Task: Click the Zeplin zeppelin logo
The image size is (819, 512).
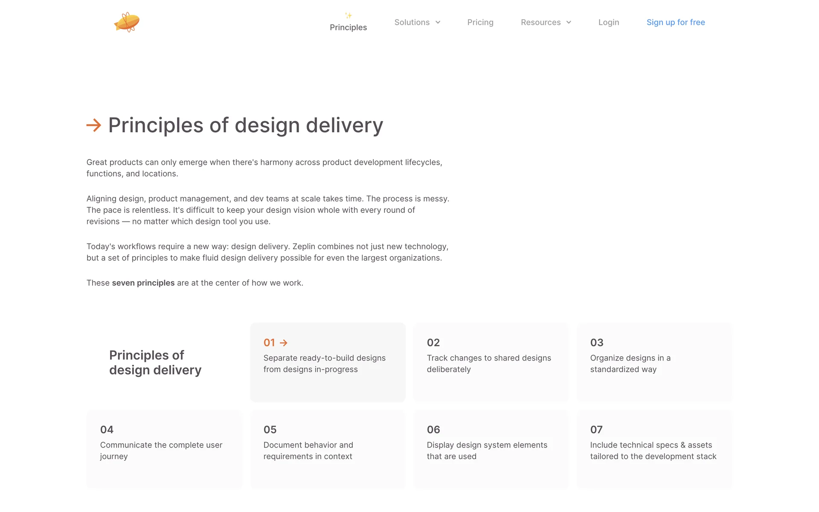Action: tap(127, 22)
